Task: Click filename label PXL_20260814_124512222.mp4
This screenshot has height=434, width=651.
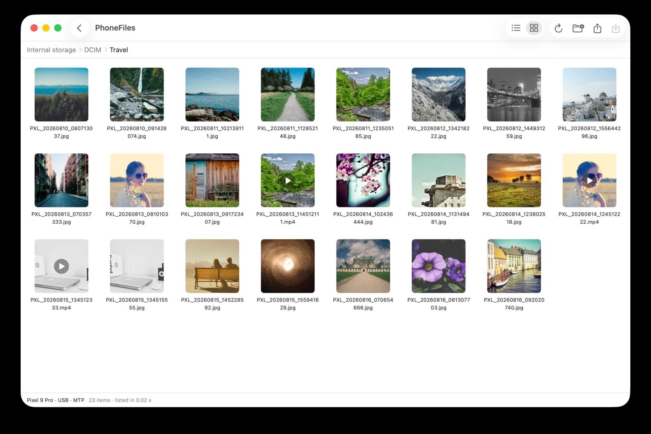Action: (590, 218)
